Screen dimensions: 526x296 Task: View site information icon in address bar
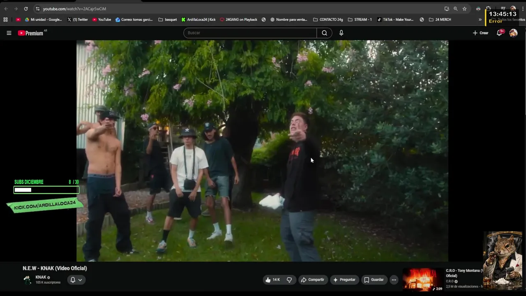(x=37, y=9)
